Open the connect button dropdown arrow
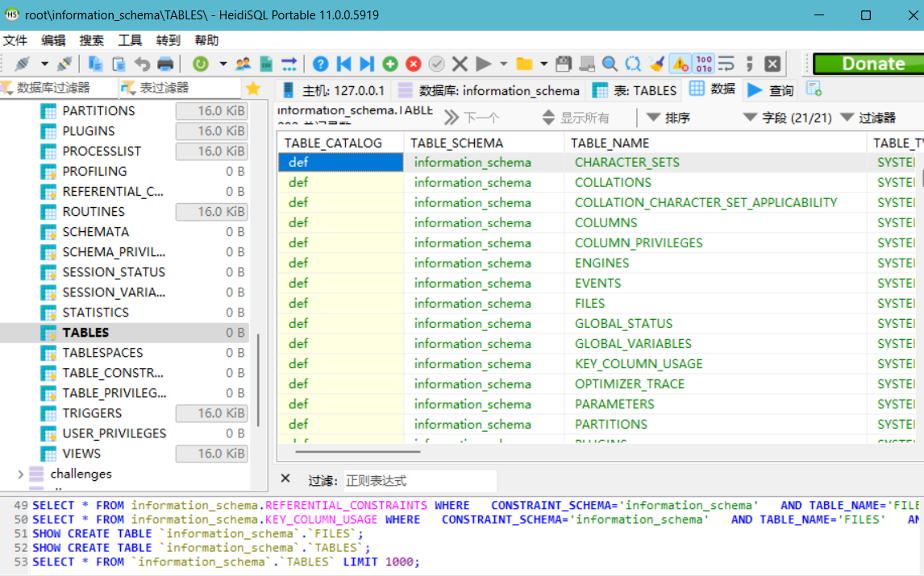 [x=44, y=64]
